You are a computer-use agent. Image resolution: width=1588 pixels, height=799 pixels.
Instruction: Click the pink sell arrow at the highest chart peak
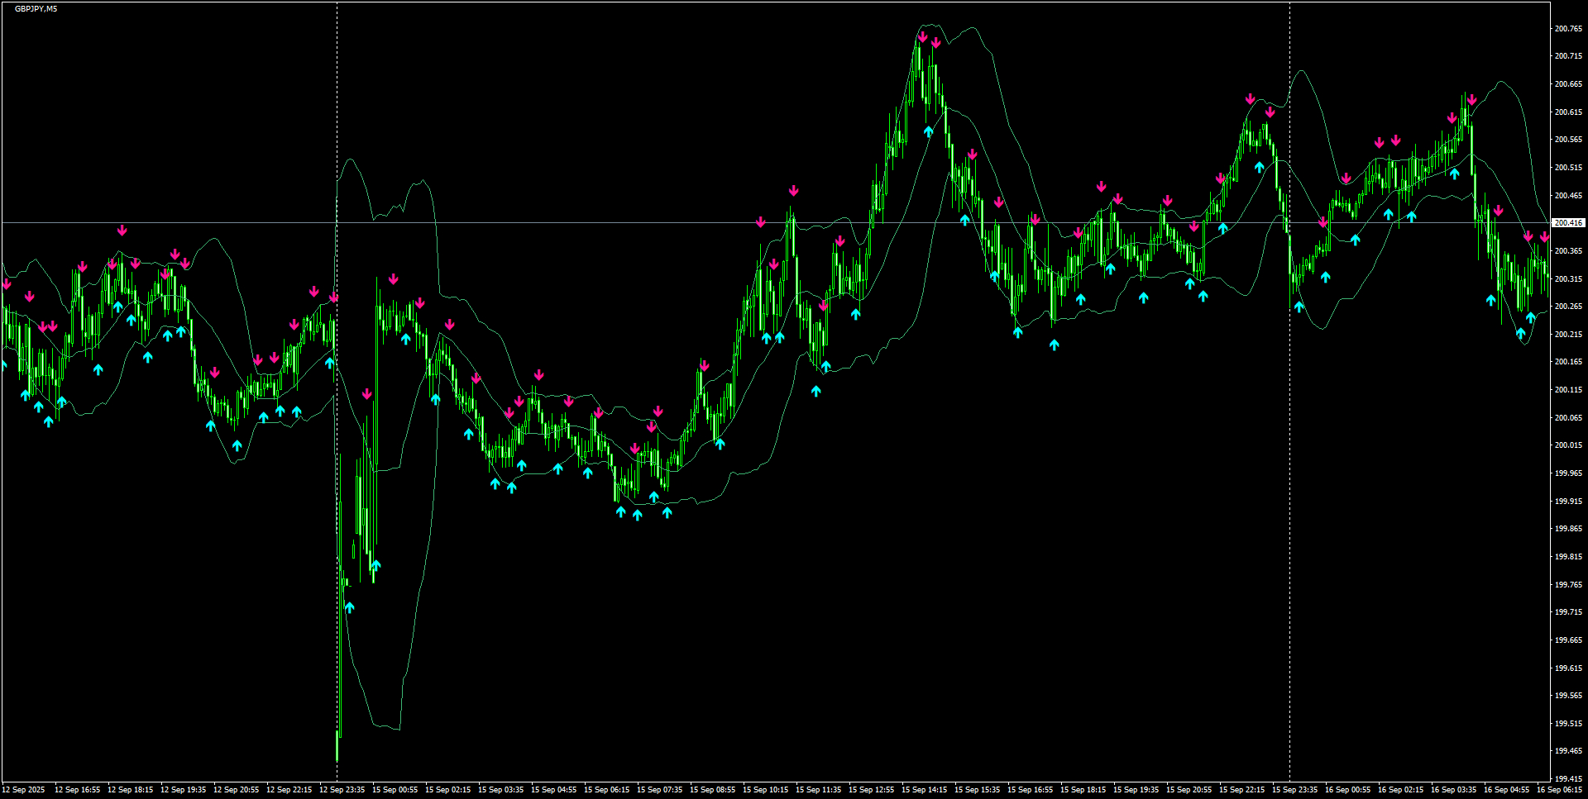(924, 37)
